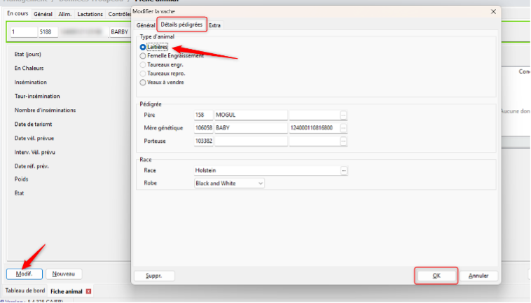The height and width of the screenshot is (303, 531).
Task: Open the Mère génétique lookup ellipsis button
Action: [344, 128]
